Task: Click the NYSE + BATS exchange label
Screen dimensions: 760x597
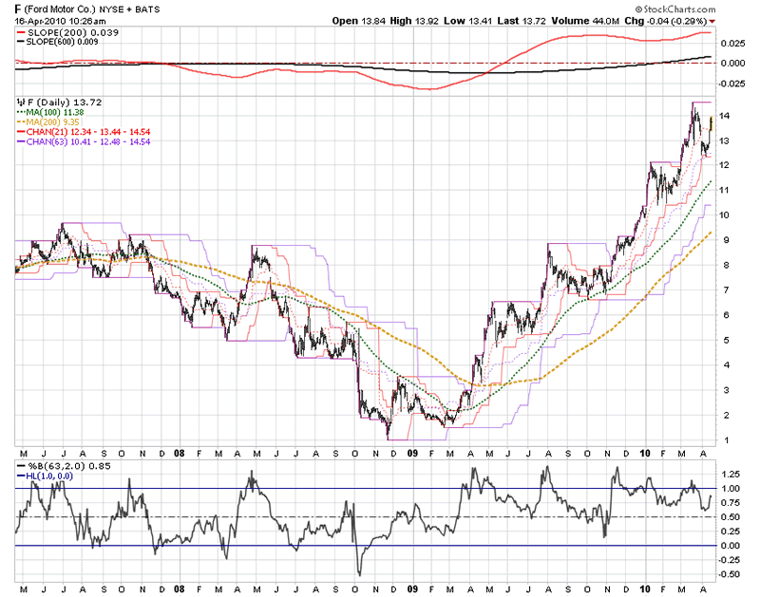Action: click(x=151, y=9)
